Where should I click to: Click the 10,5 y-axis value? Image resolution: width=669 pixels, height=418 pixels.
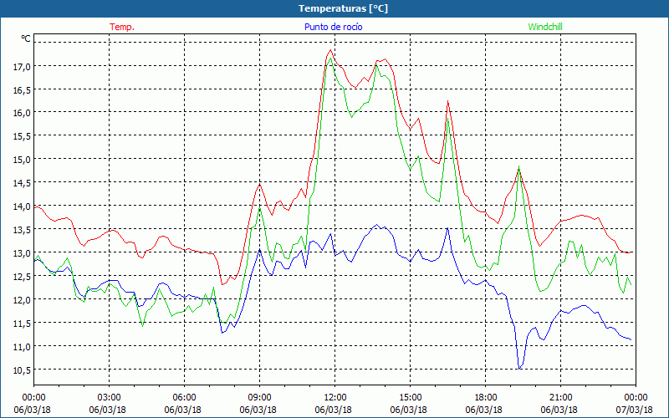click(22, 370)
